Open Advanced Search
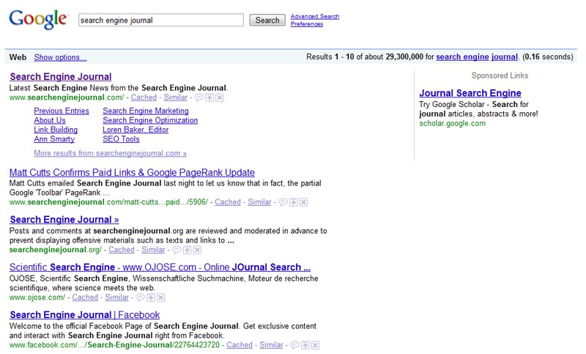The height and width of the screenshot is (354, 586). pos(315,16)
